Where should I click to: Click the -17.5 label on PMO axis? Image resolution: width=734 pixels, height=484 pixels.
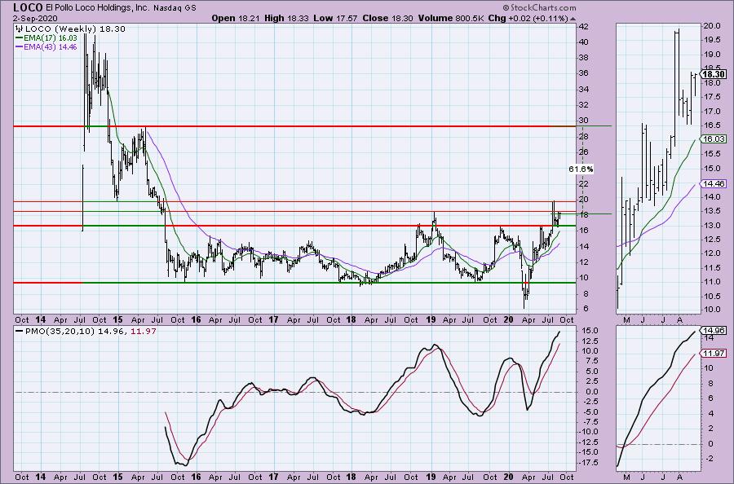point(586,463)
